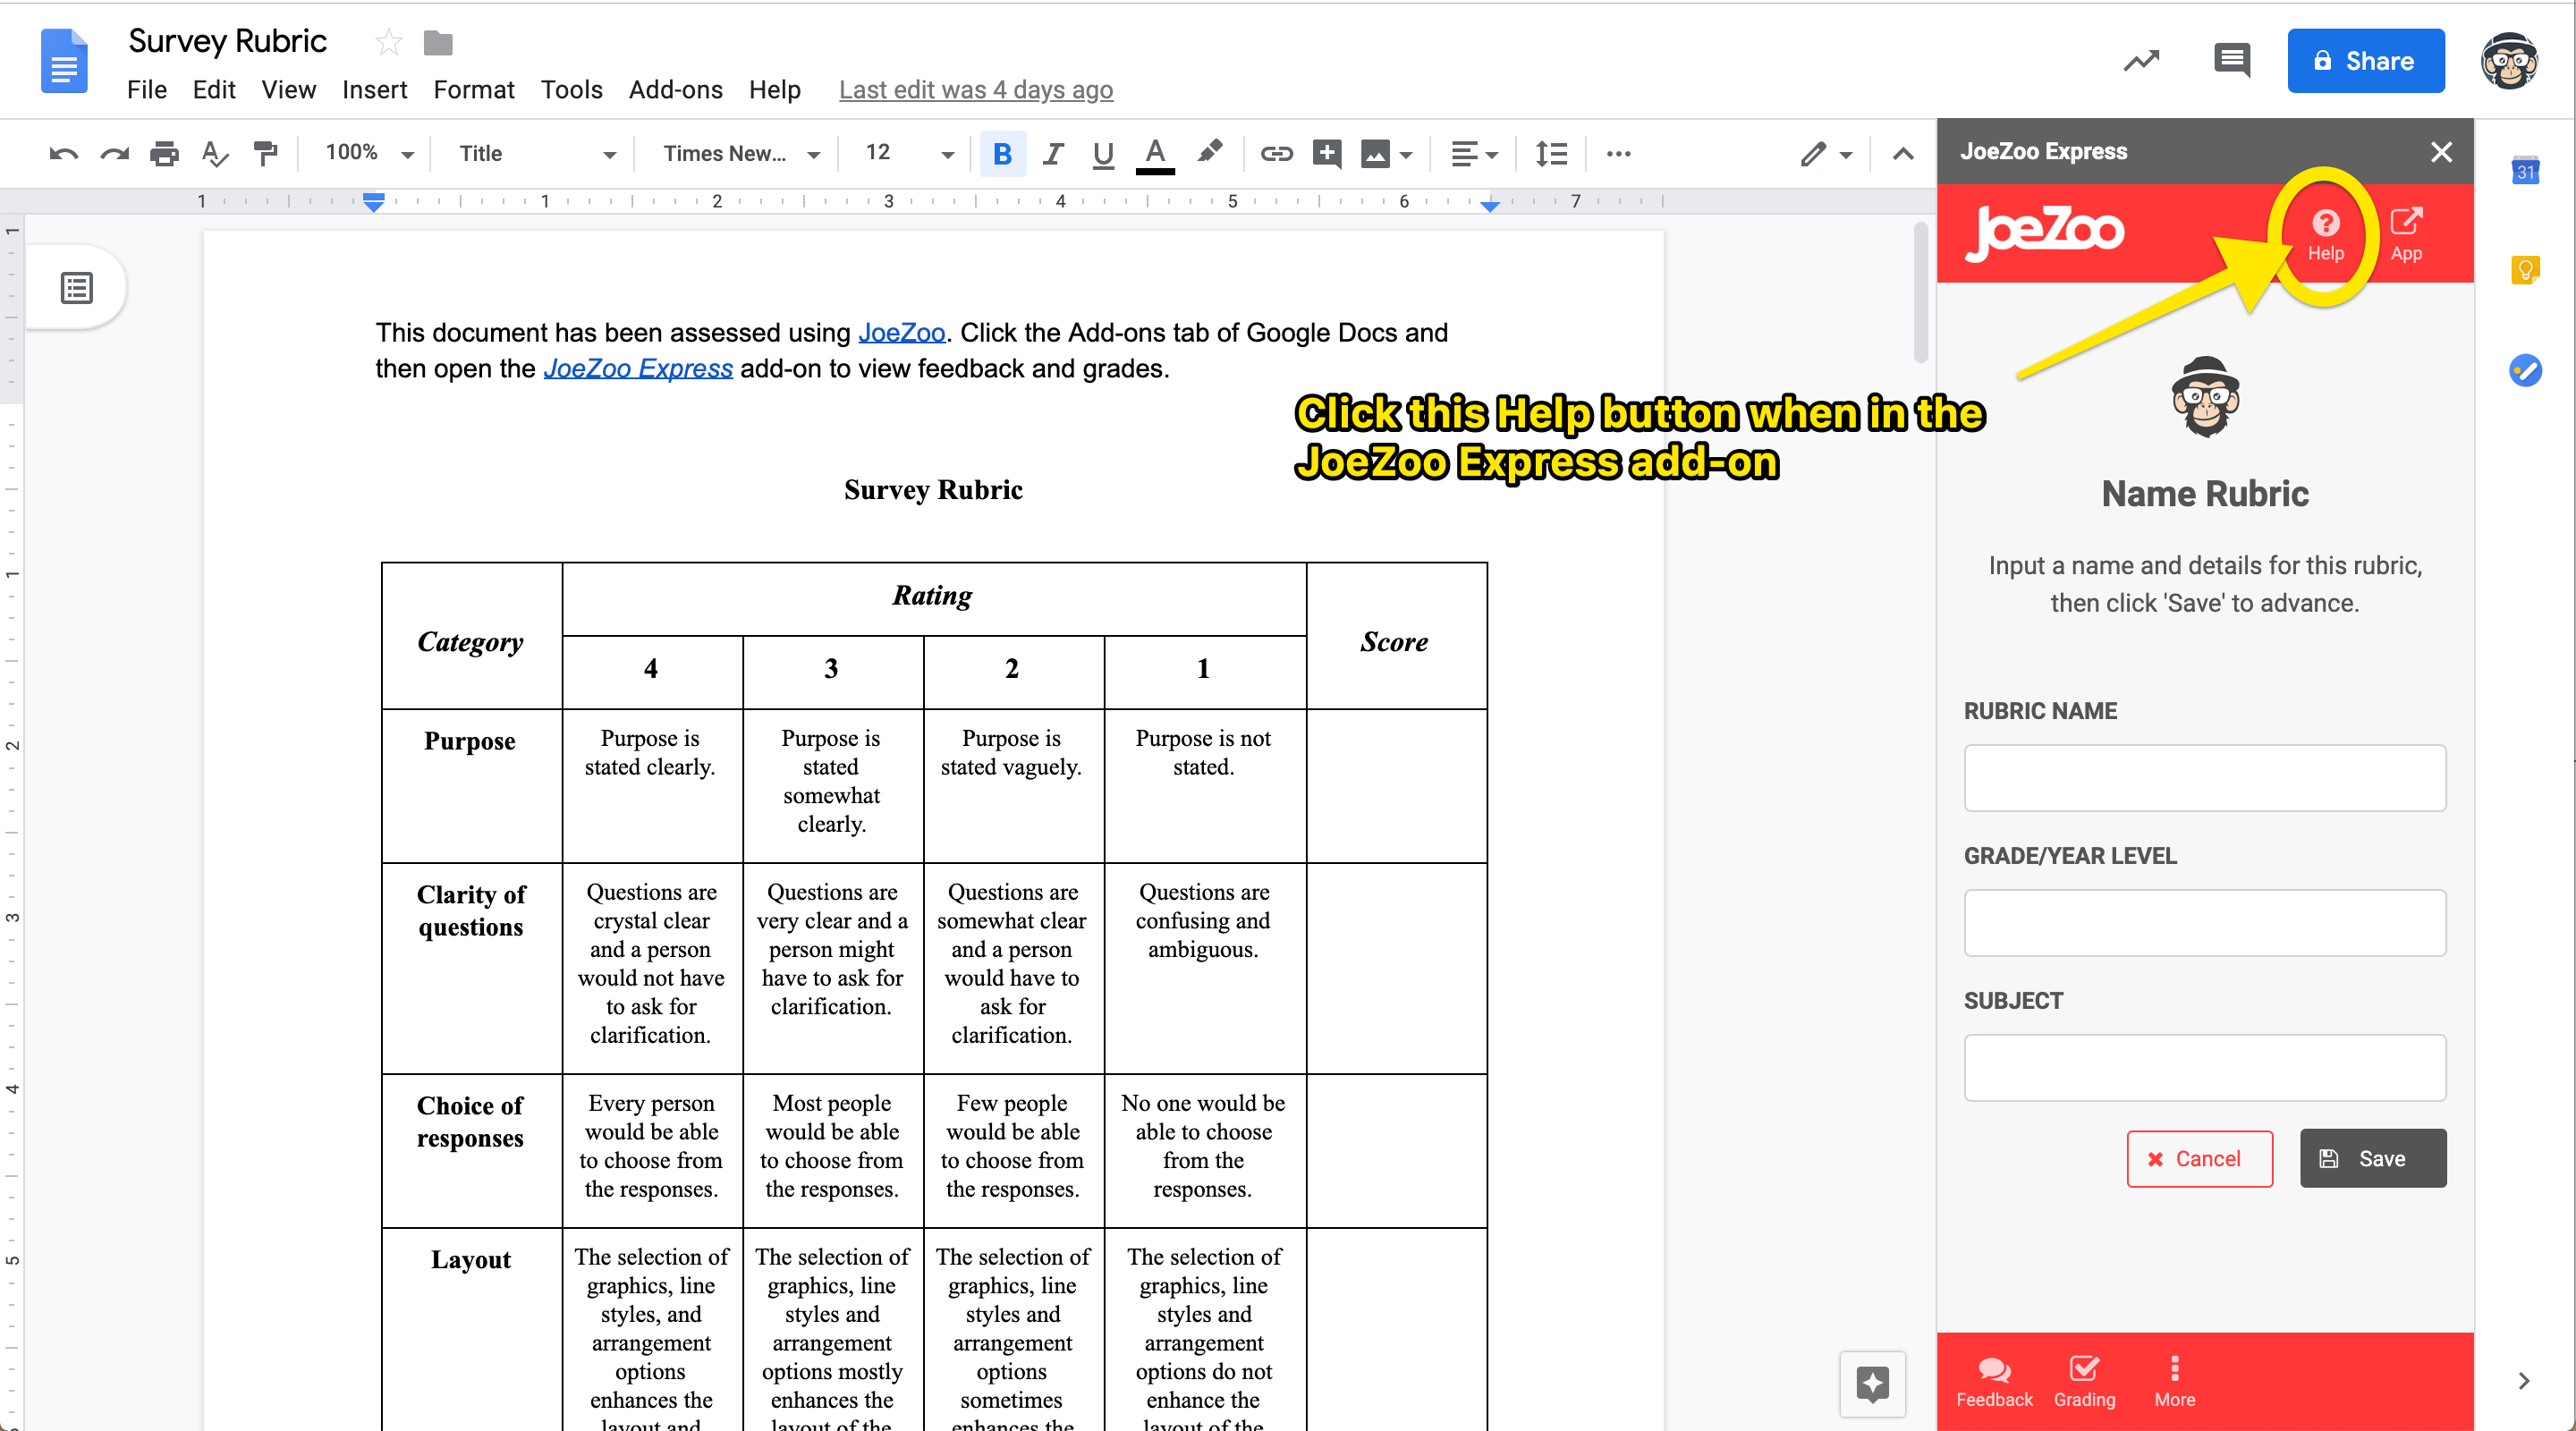Viewport: 2576px width, 1431px height.
Task: Open the Format menu
Action: point(473,90)
